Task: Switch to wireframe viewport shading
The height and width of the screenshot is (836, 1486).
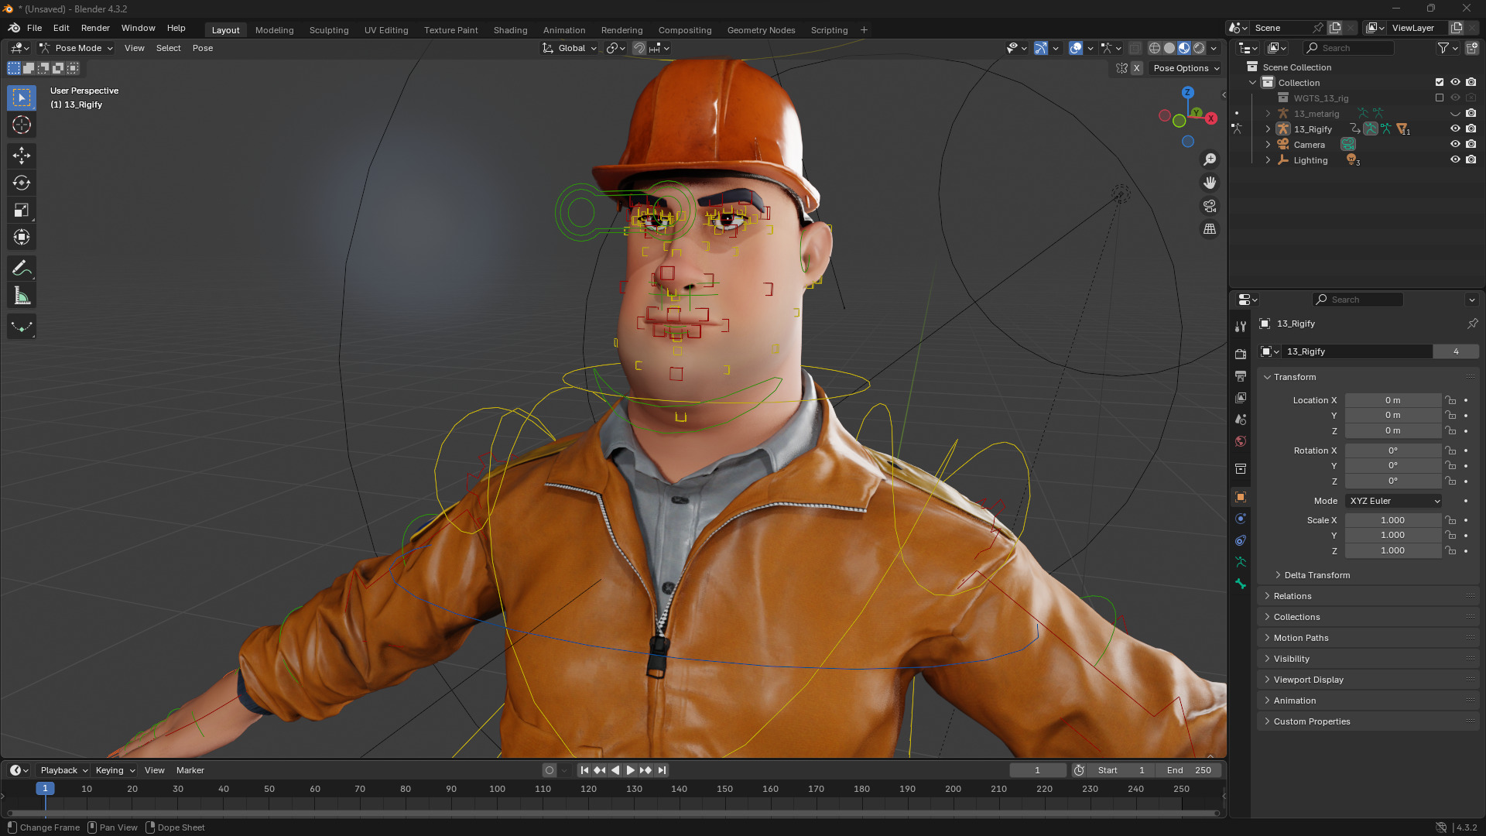Action: click(1155, 48)
